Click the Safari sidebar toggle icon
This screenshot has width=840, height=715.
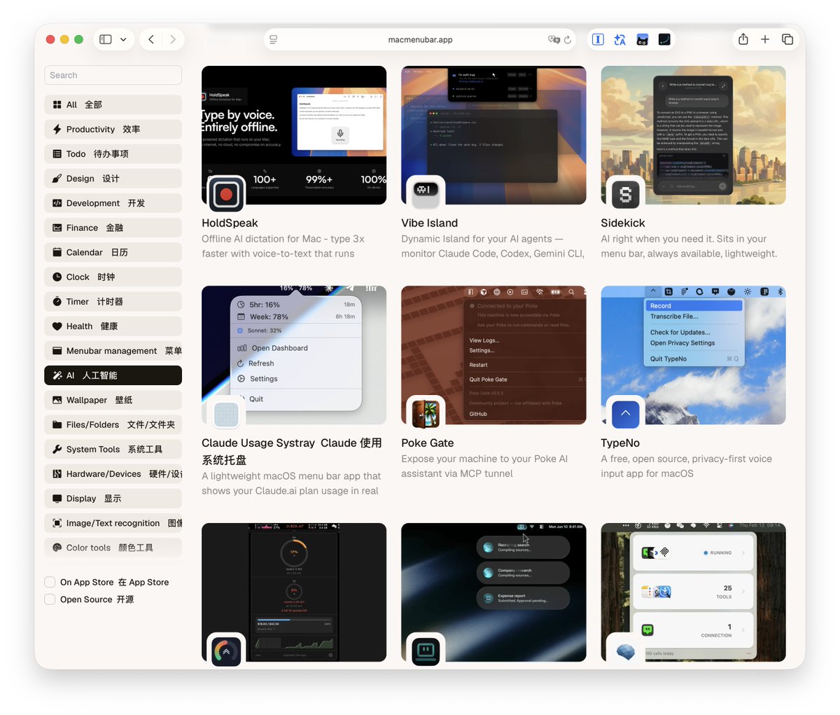click(106, 39)
